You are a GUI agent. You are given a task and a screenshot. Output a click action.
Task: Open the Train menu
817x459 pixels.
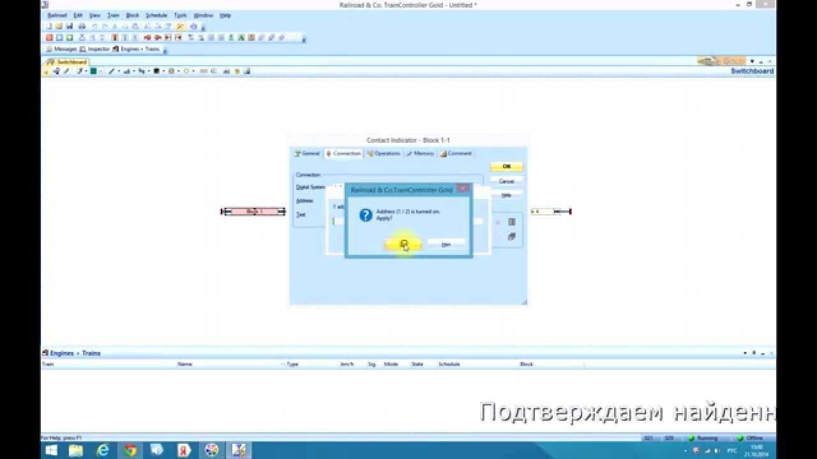tap(113, 15)
